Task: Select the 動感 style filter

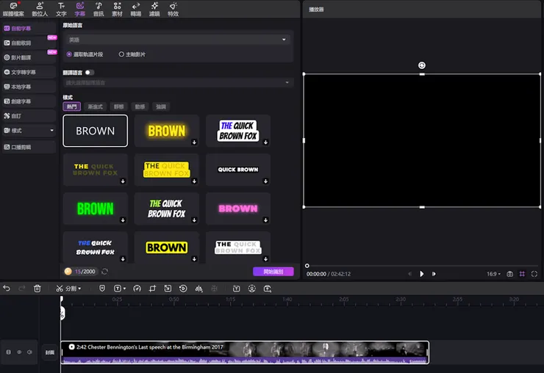Action: [x=140, y=106]
